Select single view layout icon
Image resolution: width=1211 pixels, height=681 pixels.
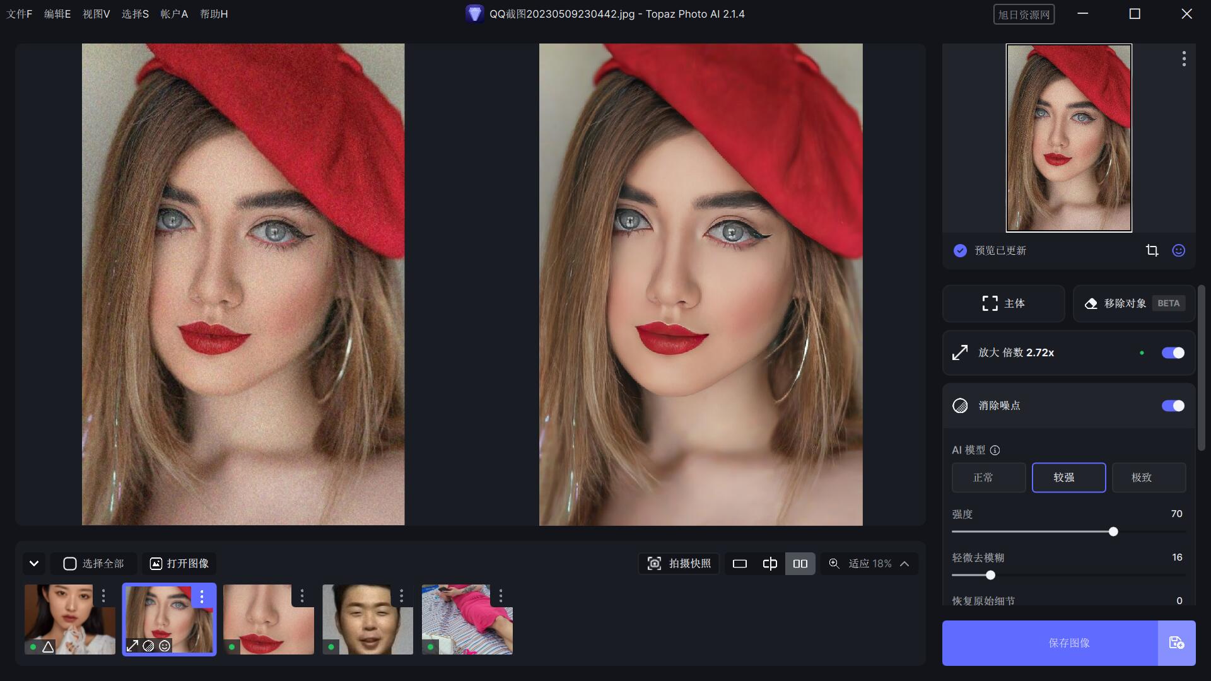pyautogui.click(x=740, y=564)
